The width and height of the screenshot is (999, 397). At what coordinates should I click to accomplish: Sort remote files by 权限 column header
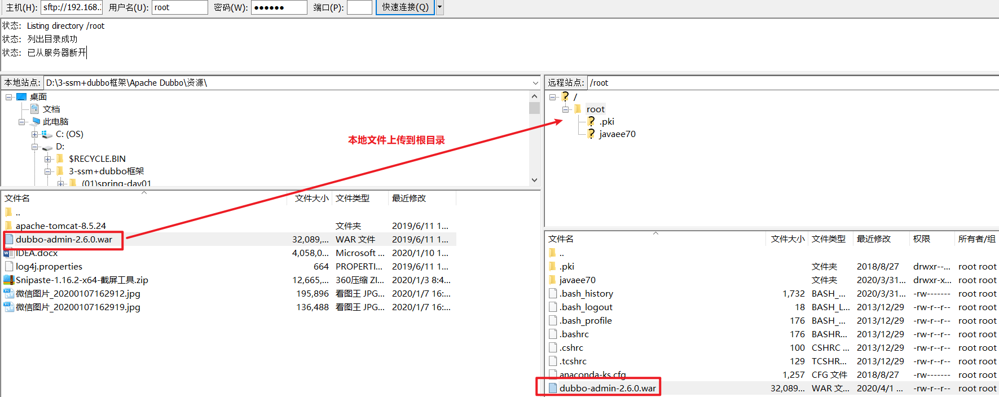922,239
